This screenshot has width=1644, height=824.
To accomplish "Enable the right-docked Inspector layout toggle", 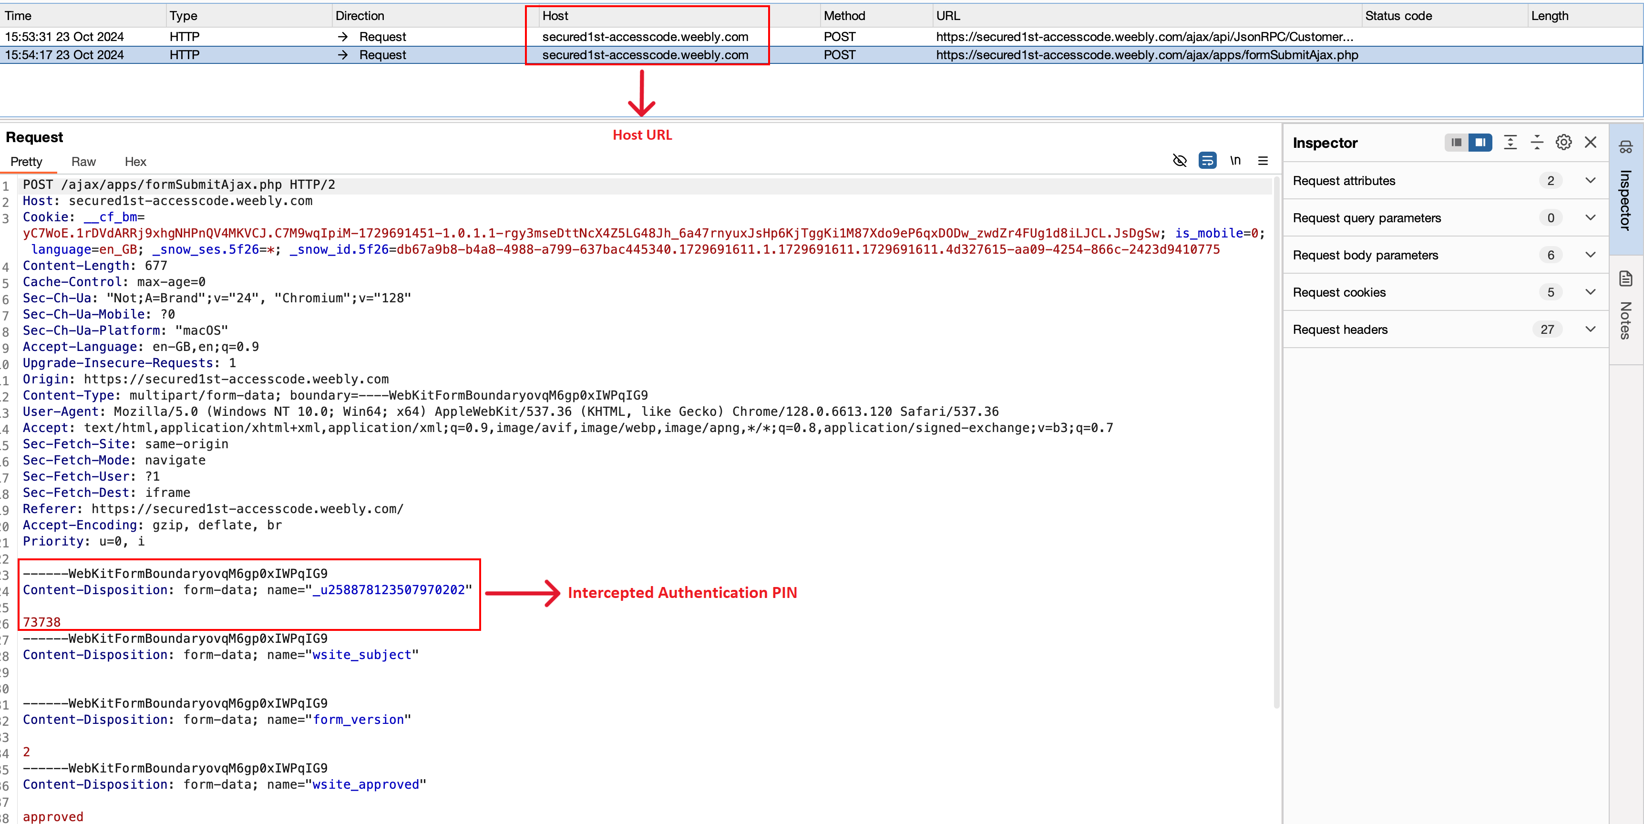I will [x=1480, y=142].
